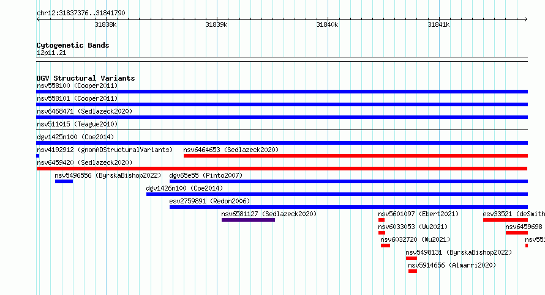This screenshot has height=295, width=545.
Task: Click the esv33521 variant label
Action: point(497,214)
